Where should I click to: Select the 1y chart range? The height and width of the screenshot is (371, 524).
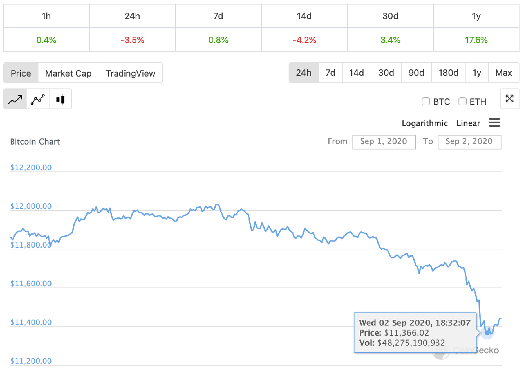tap(477, 73)
